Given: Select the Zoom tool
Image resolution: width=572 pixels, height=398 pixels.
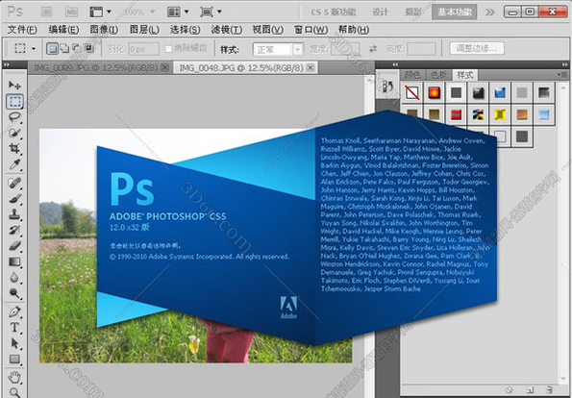Looking at the screenshot, I should coord(14,392).
